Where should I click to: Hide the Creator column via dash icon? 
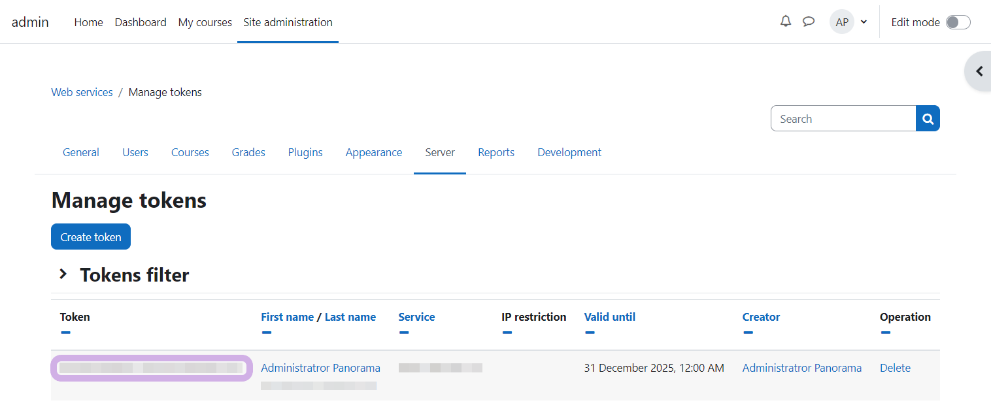pyautogui.click(x=748, y=333)
